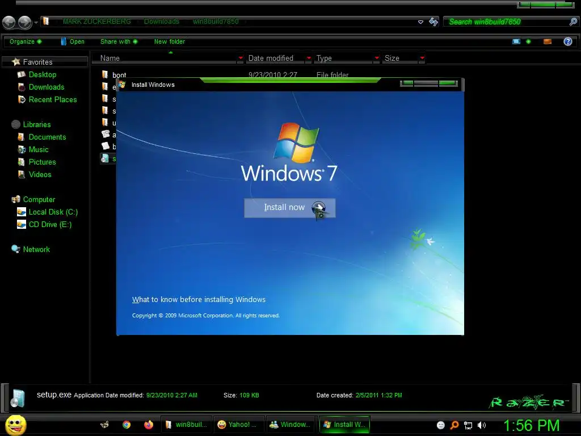
Task: Switch to the win8buil... taskbar window
Action: pos(186,425)
